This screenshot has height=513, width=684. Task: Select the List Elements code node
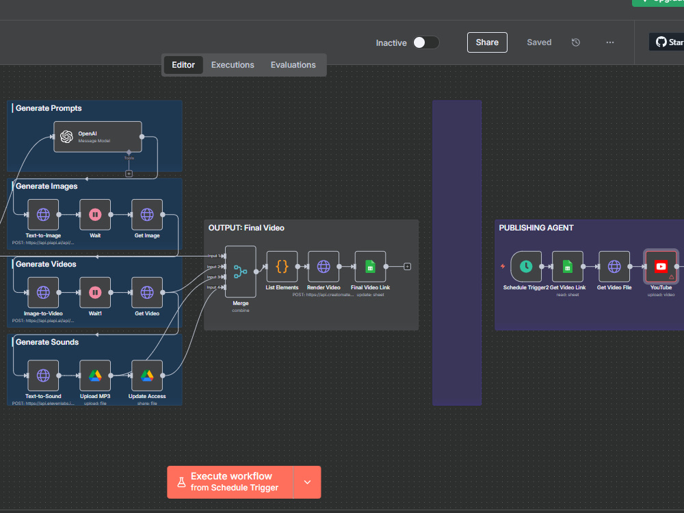282,266
